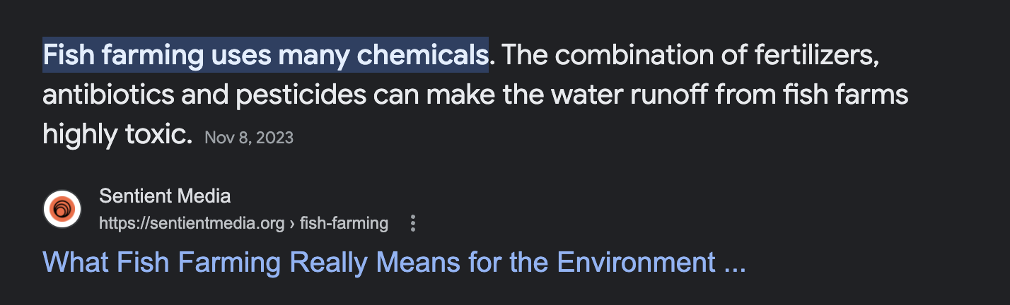Click the 'fish farms' words ending the second line
The image size is (1010, 305).
(840, 95)
